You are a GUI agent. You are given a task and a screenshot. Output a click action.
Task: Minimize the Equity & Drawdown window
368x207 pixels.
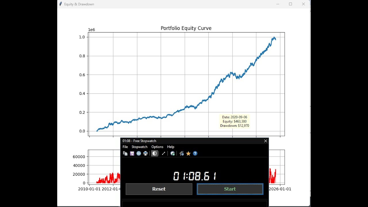(x=278, y=4)
